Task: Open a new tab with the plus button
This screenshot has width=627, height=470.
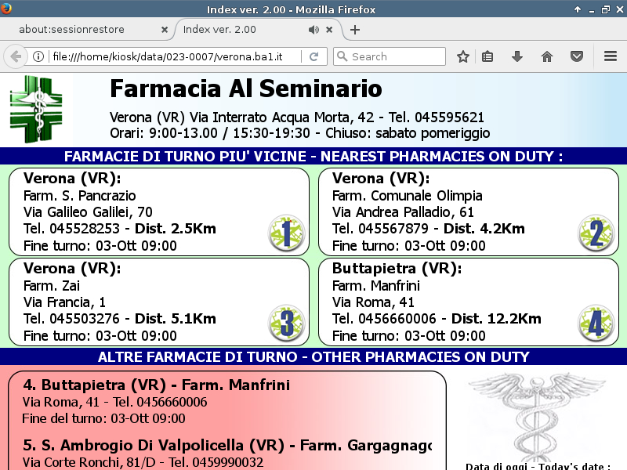Action: (355, 30)
